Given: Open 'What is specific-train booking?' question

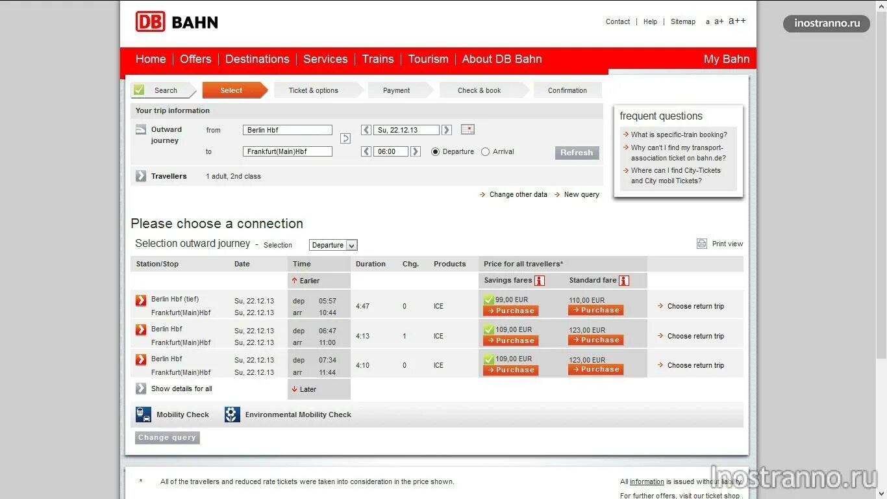Looking at the screenshot, I should click(x=679, y=134).
